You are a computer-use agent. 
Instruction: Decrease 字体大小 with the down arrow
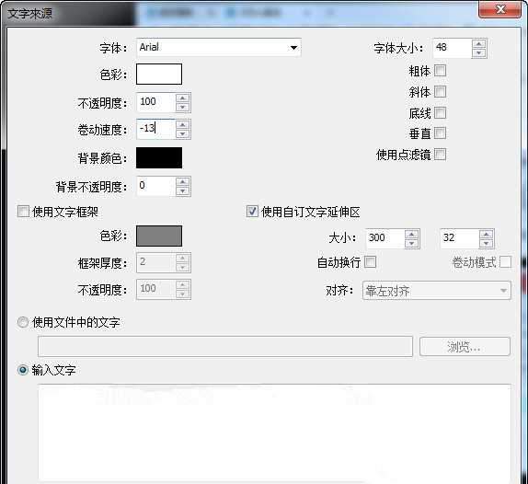[x=479, y=52]
